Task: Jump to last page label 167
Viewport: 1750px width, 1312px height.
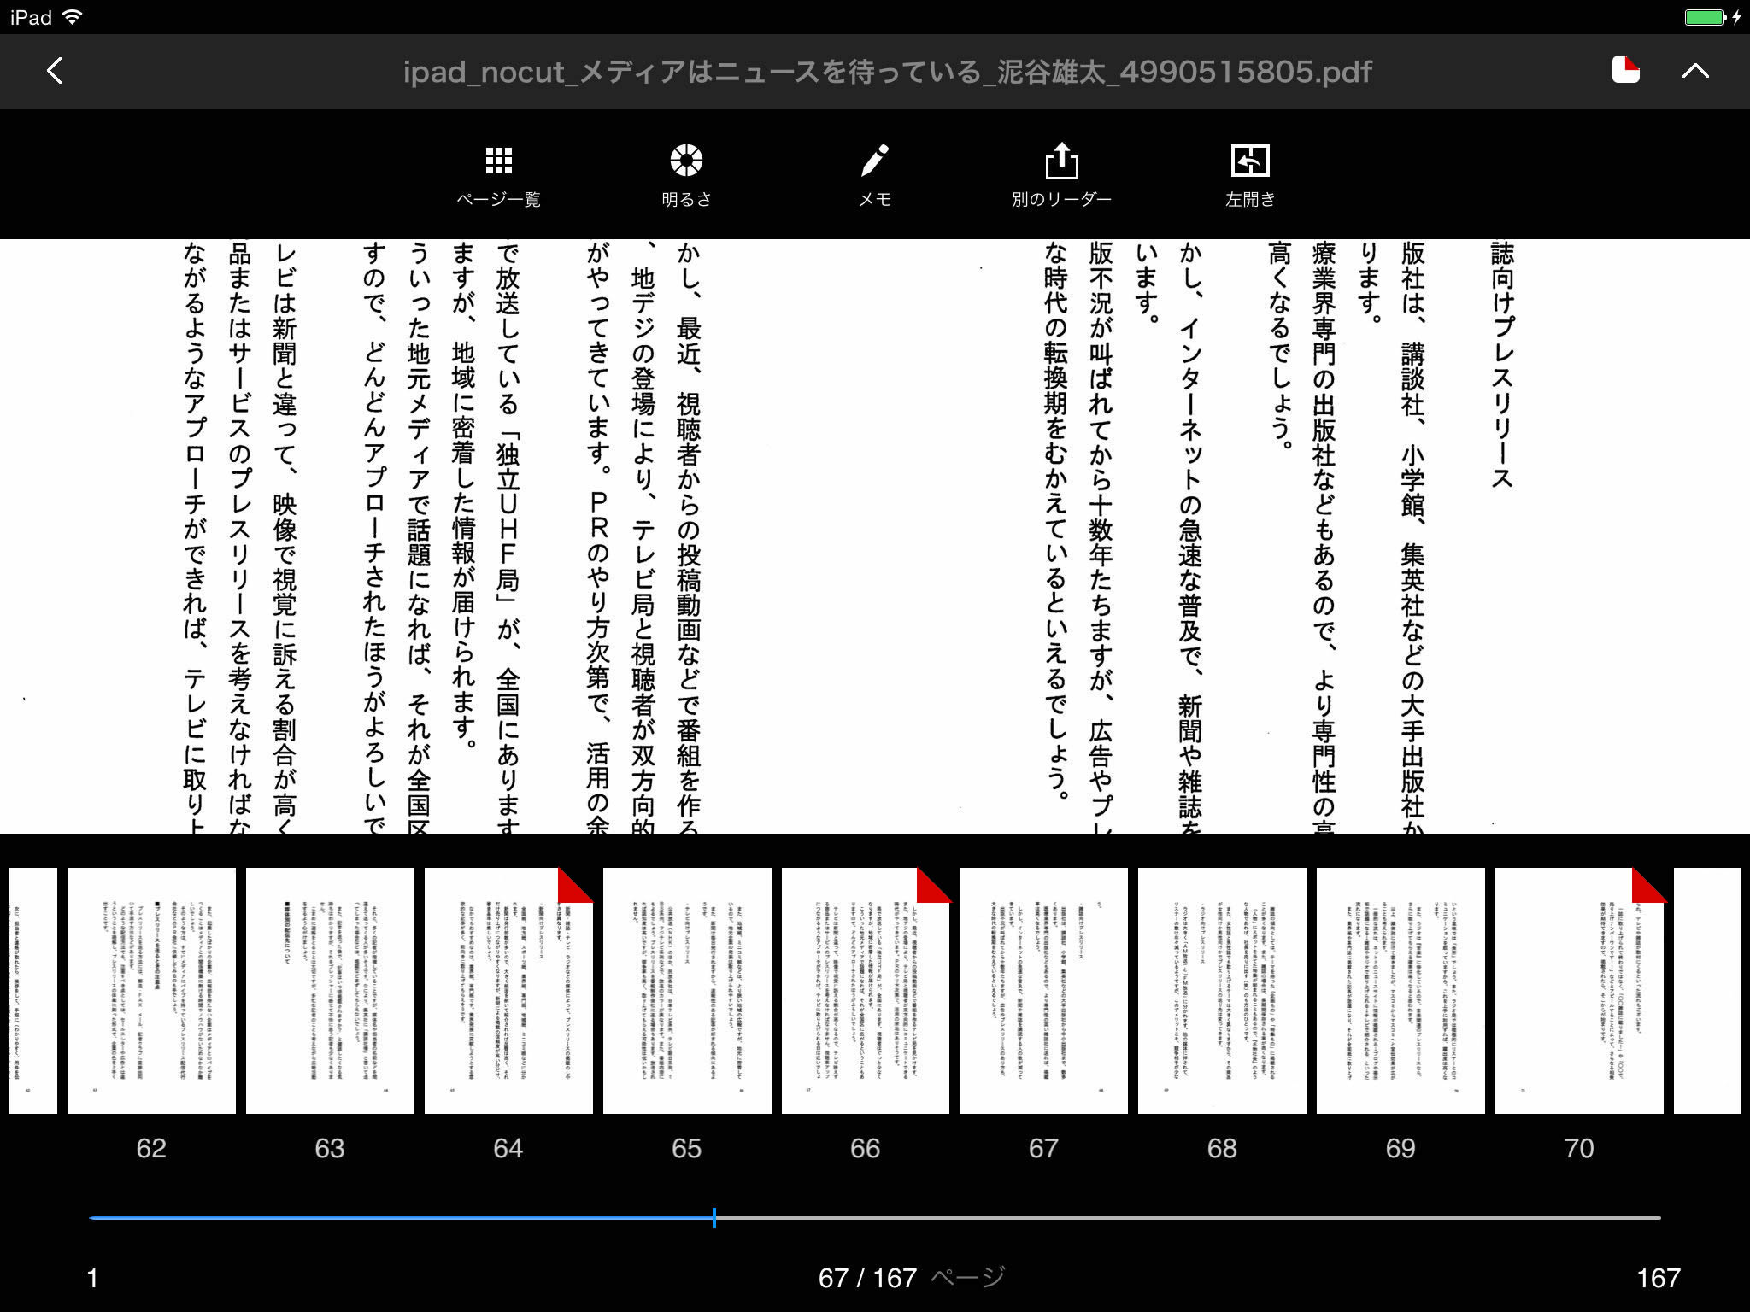Action: coord(1658,1278)
